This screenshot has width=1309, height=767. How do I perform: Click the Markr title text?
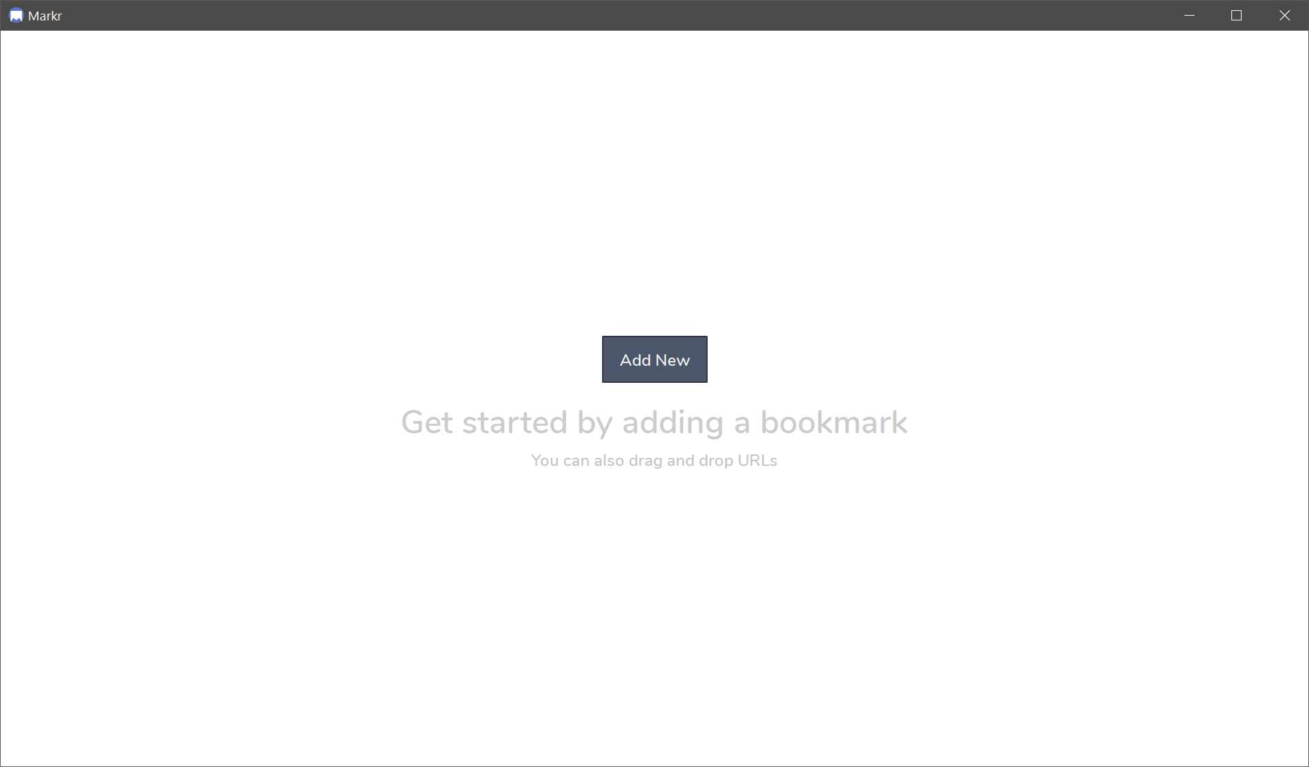[x=45, y=16]
